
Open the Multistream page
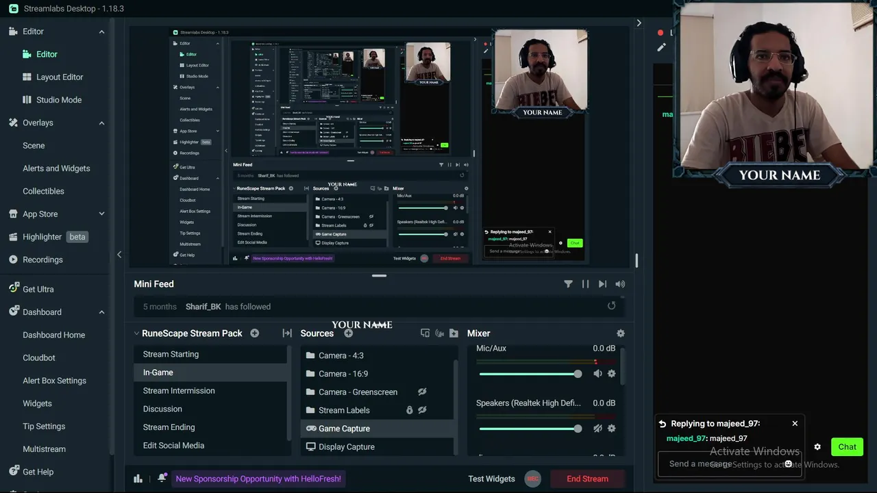coord(44,449)
